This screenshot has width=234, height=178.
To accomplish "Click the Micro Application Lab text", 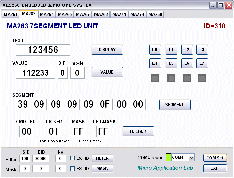I will click(165, 168).
